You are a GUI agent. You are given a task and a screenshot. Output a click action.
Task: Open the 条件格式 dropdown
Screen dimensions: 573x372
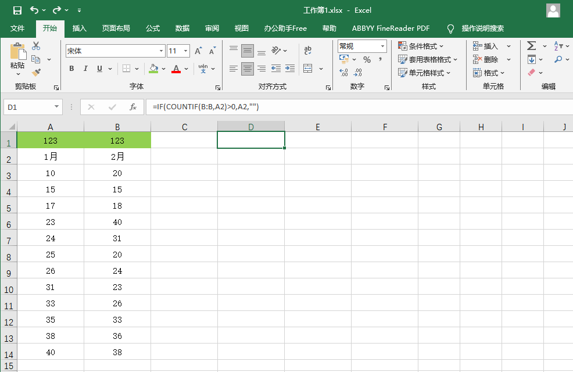(x=421, y=46)
